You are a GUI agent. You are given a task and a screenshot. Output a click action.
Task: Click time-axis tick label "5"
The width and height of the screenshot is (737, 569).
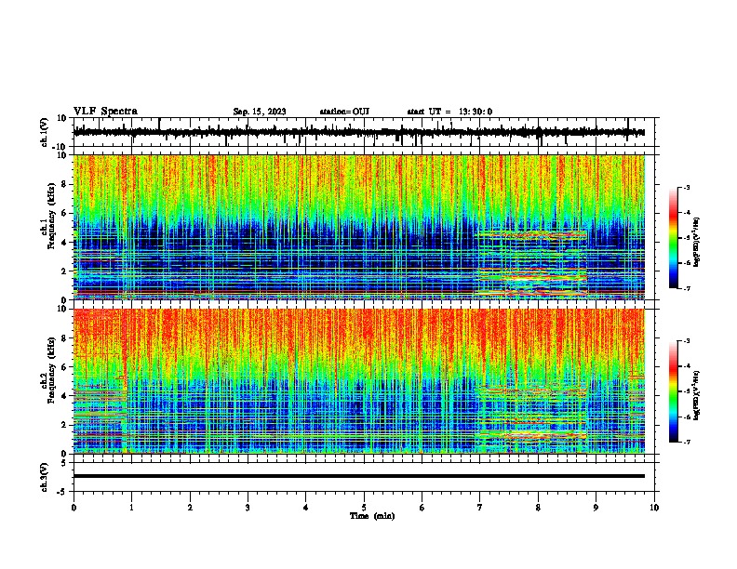(364, 508)
